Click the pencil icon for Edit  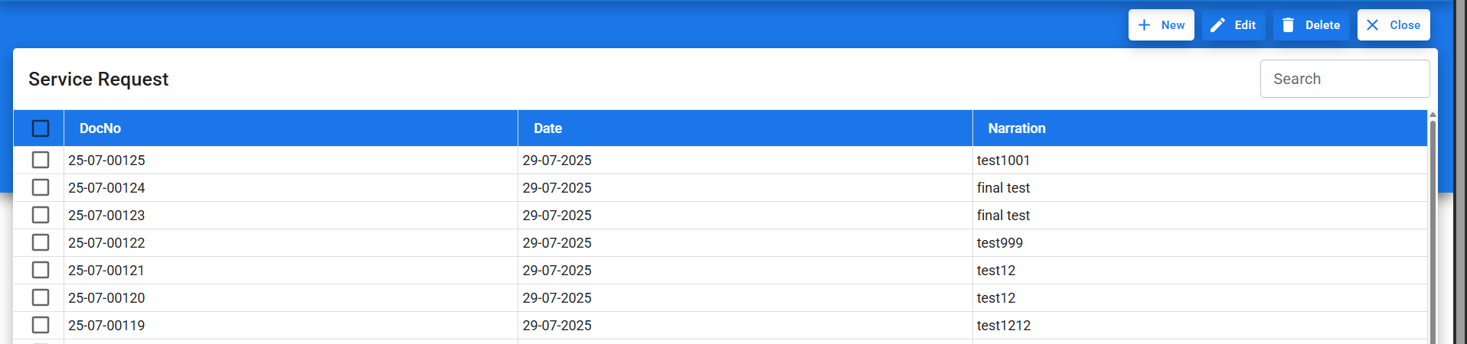(1217, 25)
